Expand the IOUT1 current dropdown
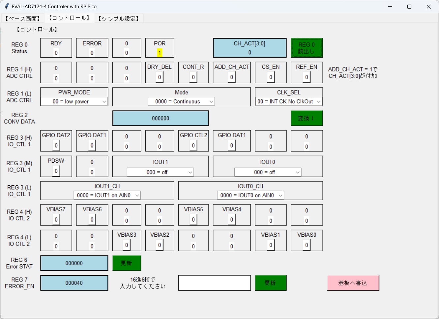This screenshot has height=319, width=439. (160, 172)
